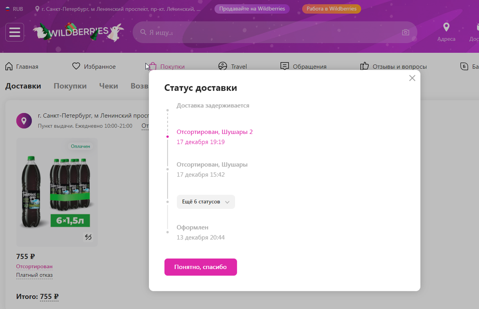The height and width of the screenshot is (309, 479).
Task: Open the Покупки menu item
Action: pos(167,66)
